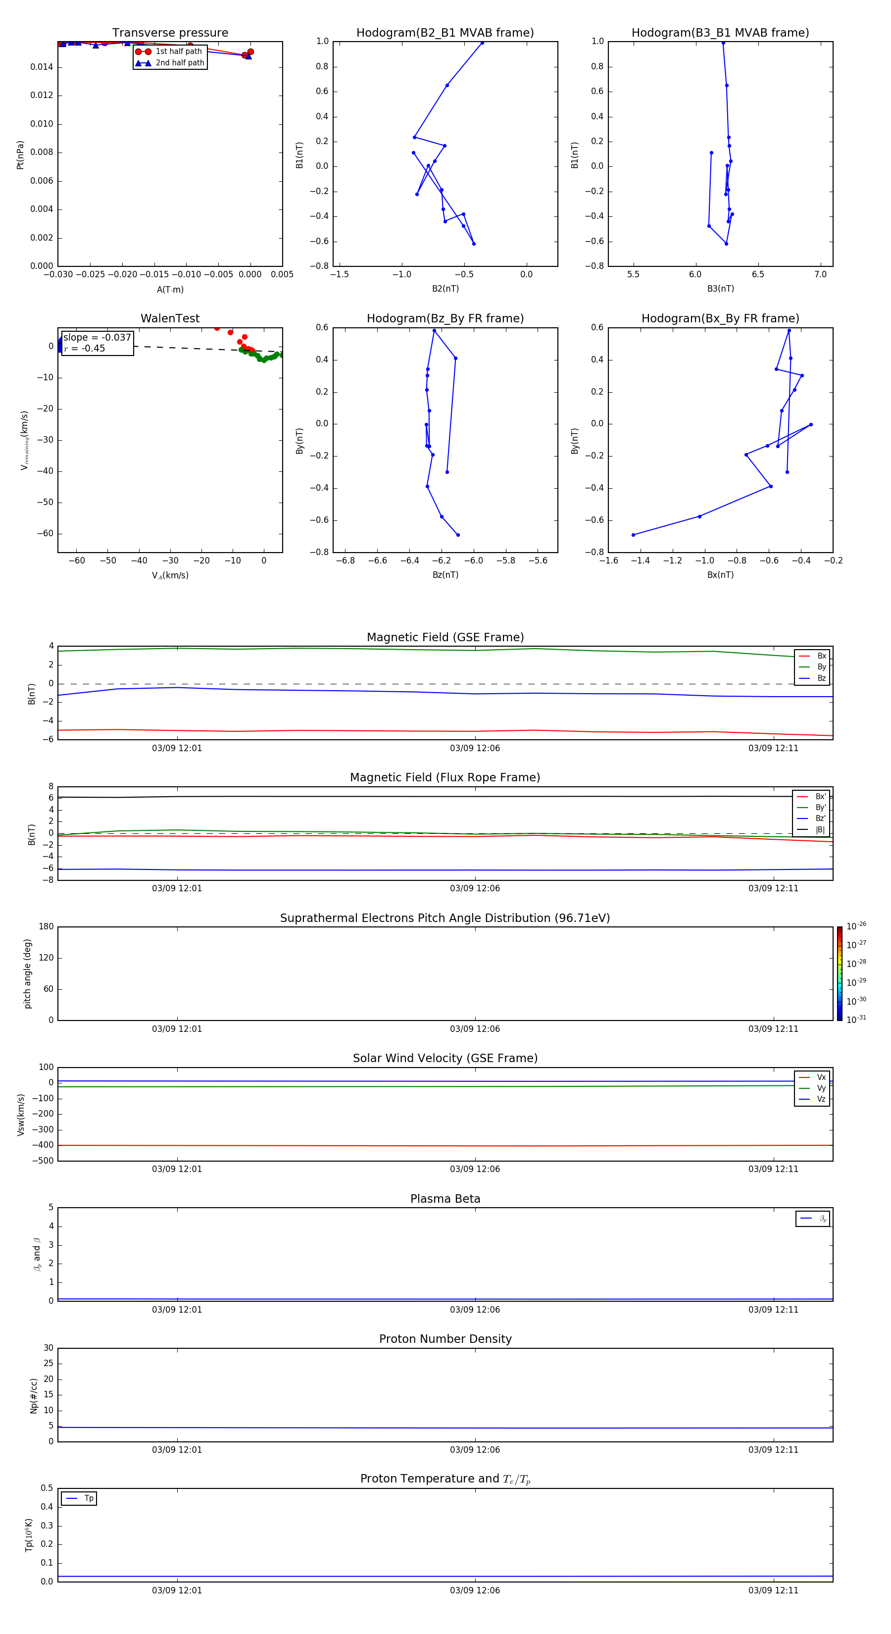Click the green By line in GSE magnetic field plot
This screenshot has width=891, height=1634.
[445, 649]
